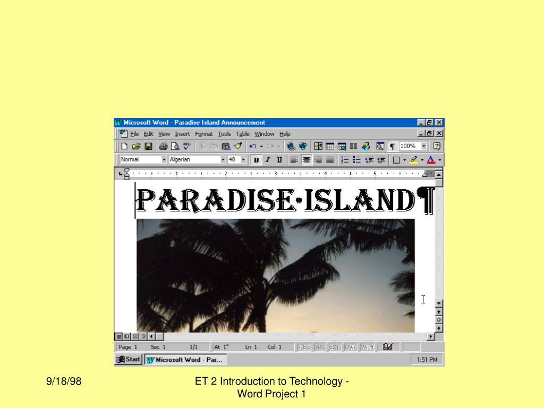
Task: Activate the Format Painter brush
Action: coord(238,147)
